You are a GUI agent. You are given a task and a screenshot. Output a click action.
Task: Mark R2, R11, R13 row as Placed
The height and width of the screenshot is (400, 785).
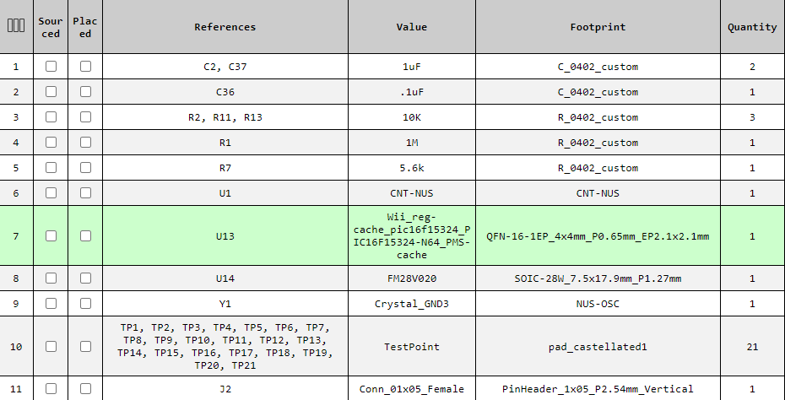click(85, 117)
